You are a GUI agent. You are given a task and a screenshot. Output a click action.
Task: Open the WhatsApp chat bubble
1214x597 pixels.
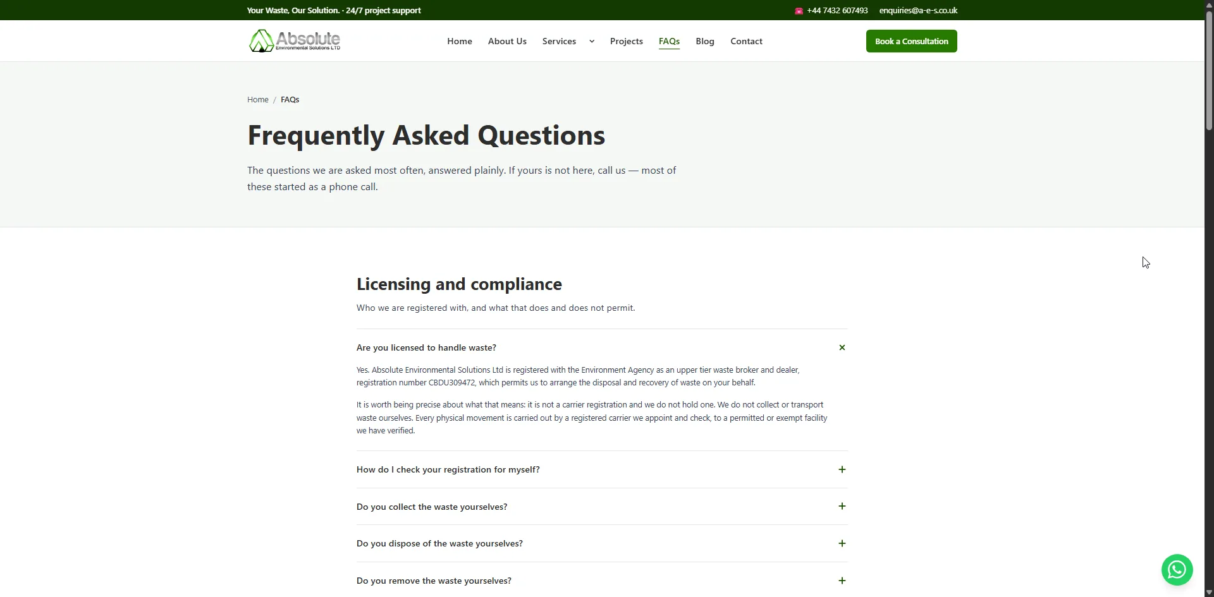[1177, 570]
